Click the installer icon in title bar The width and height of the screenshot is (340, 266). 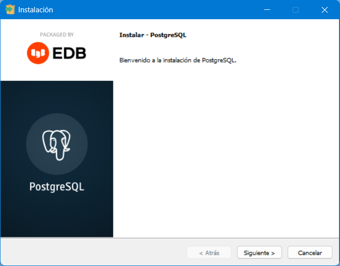point(10,9)
